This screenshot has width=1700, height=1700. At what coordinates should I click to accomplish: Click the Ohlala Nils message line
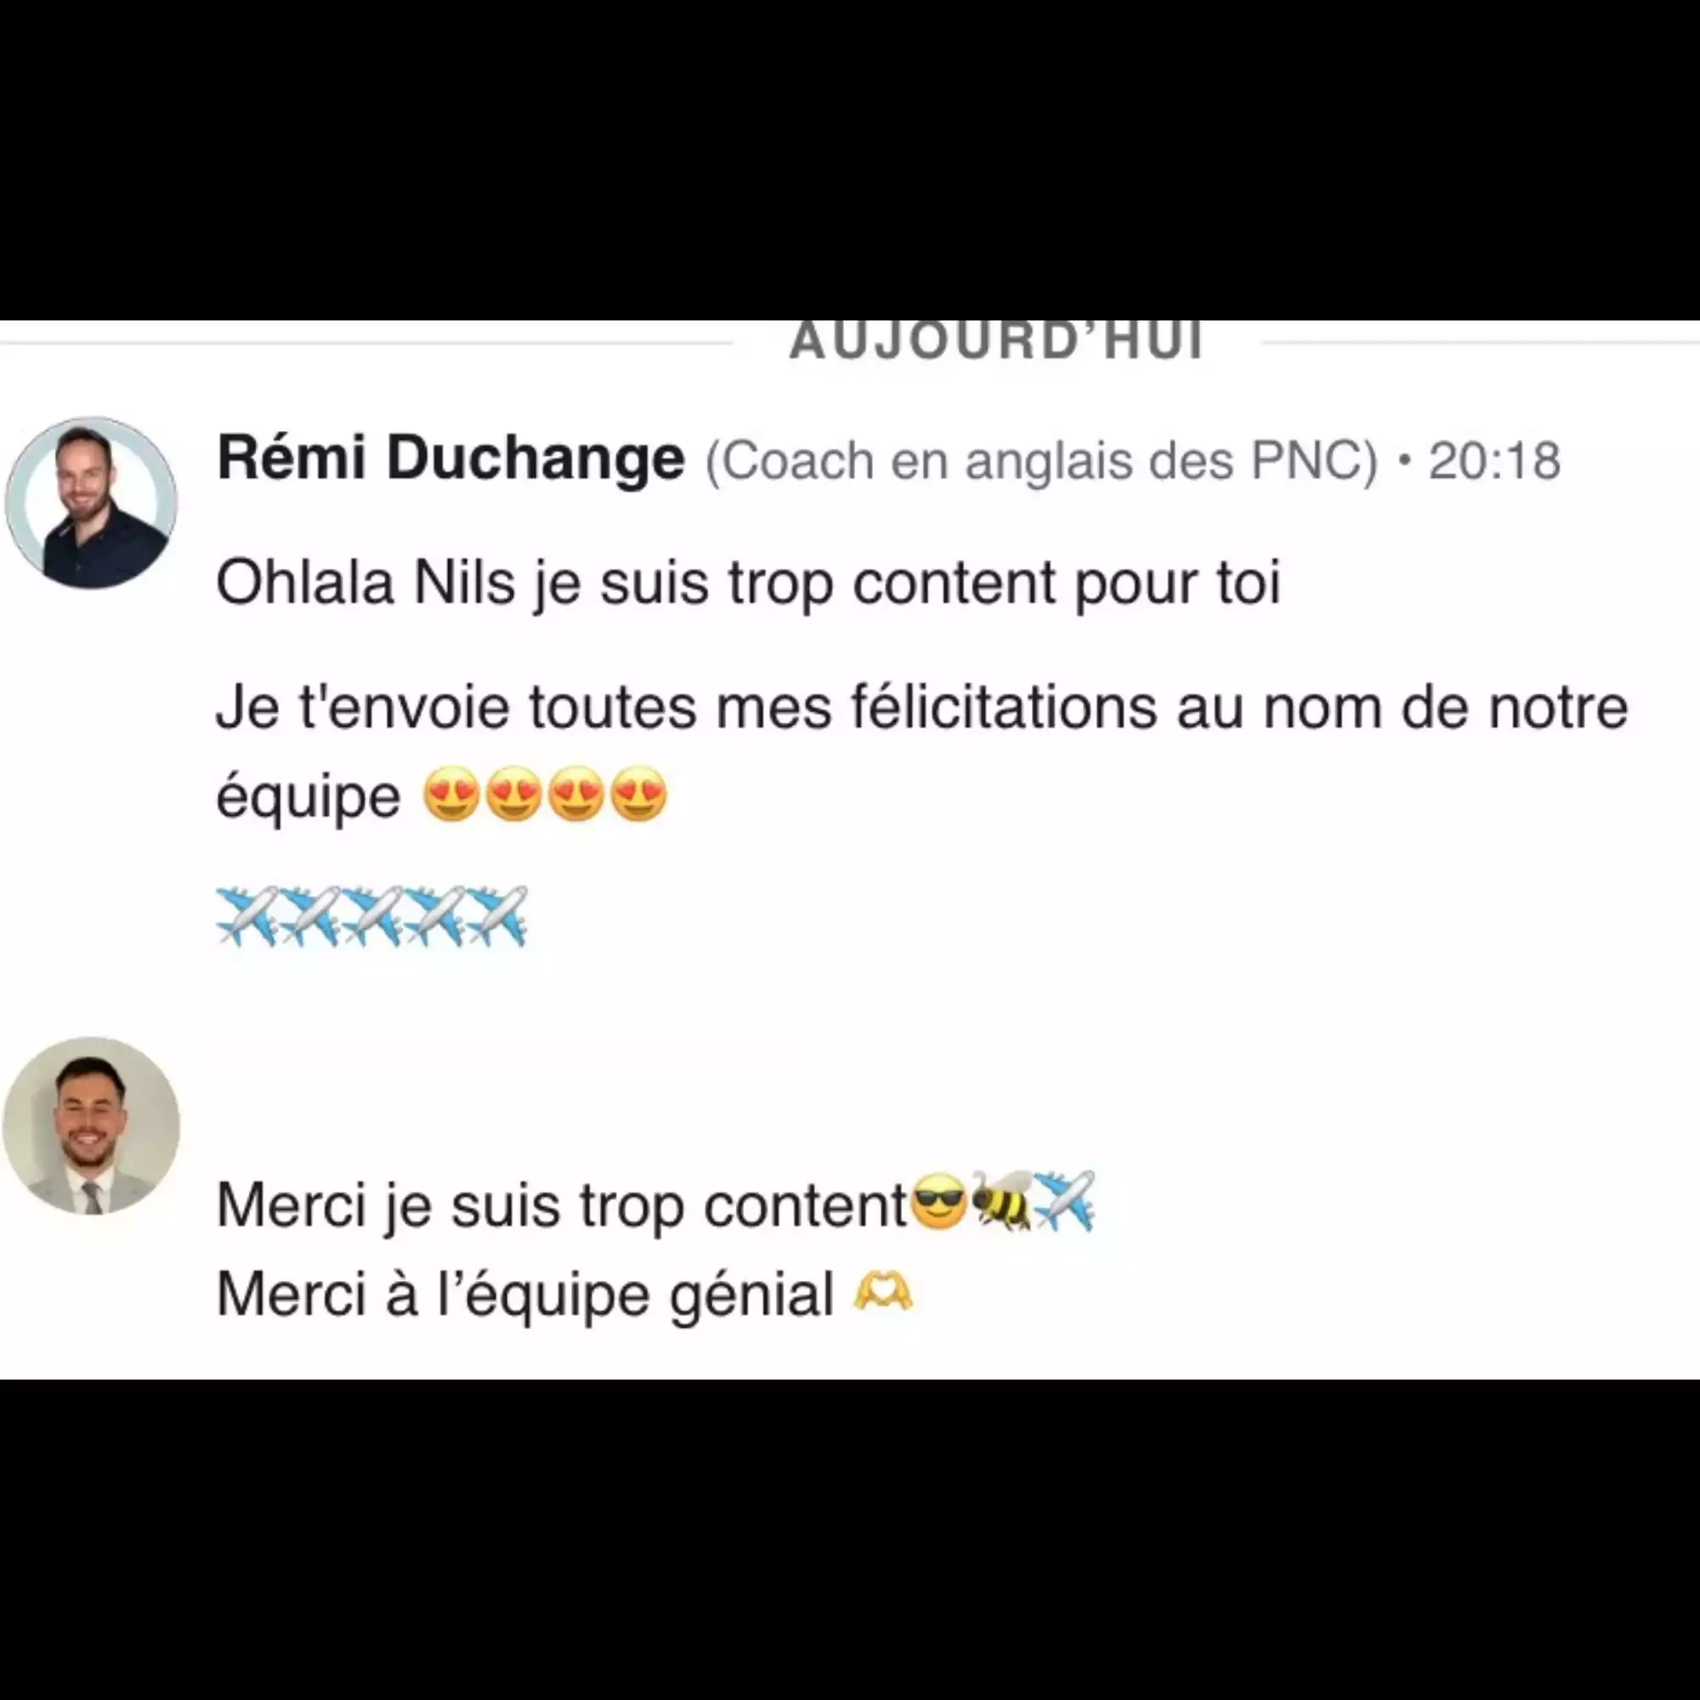coord(748,583)
